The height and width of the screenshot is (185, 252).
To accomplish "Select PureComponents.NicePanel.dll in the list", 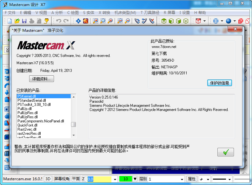I will pos(44,121).
